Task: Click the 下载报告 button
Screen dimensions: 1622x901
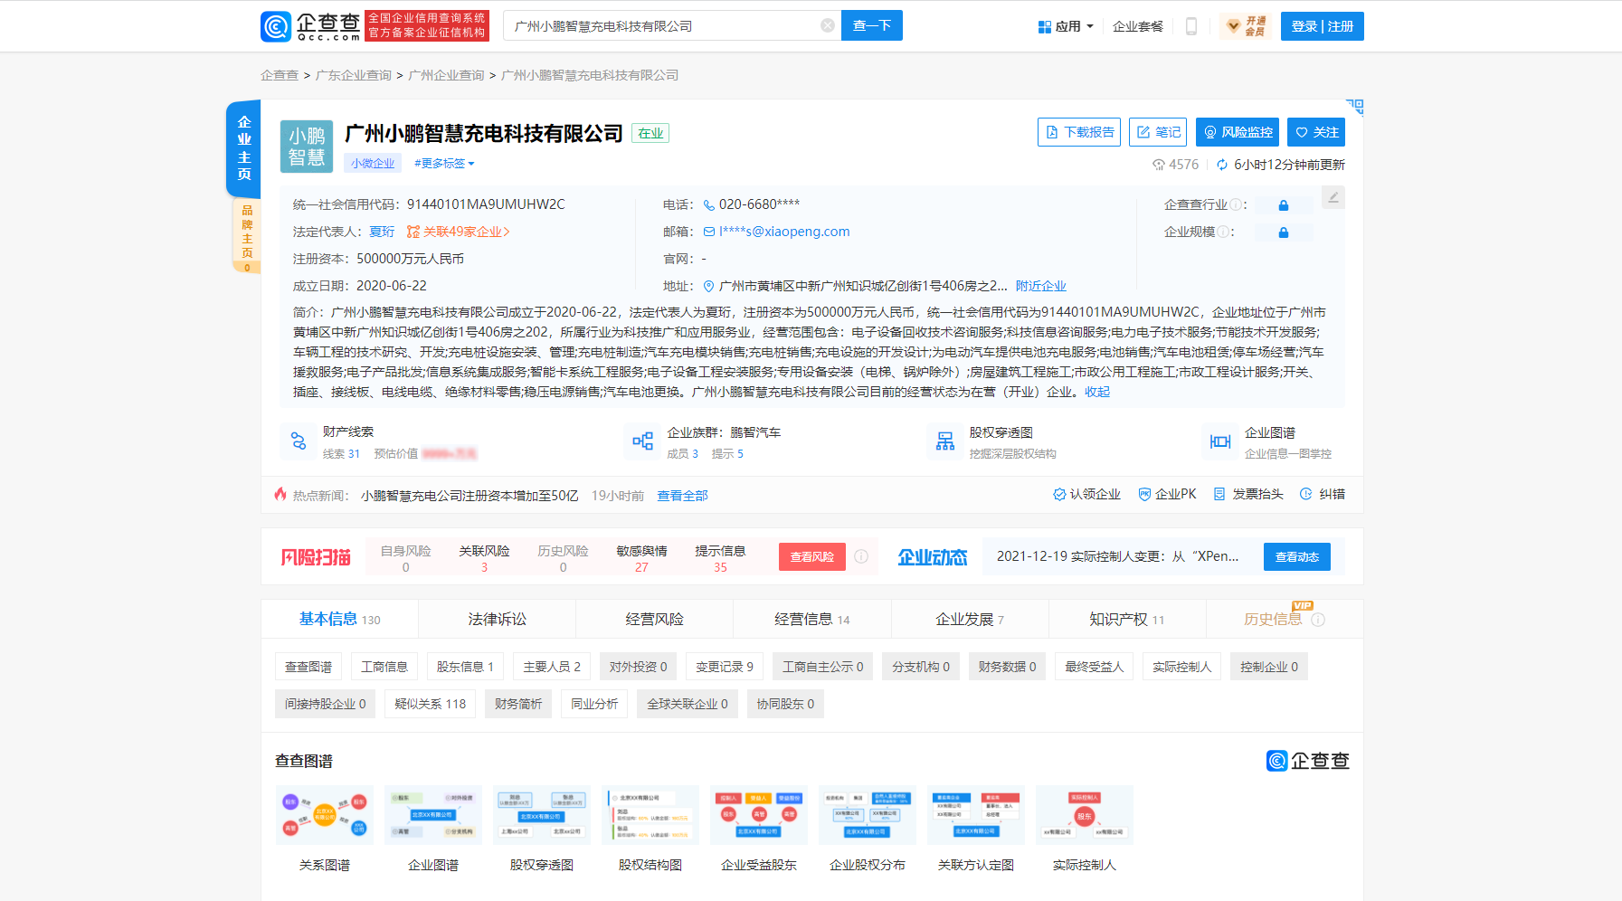Action: tap(1079, 132)
